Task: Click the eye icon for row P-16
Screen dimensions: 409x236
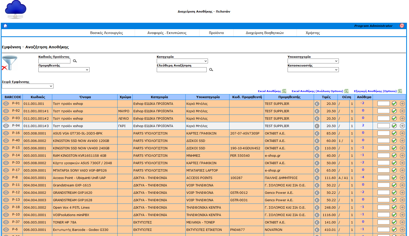Action: tap(6, 133)
